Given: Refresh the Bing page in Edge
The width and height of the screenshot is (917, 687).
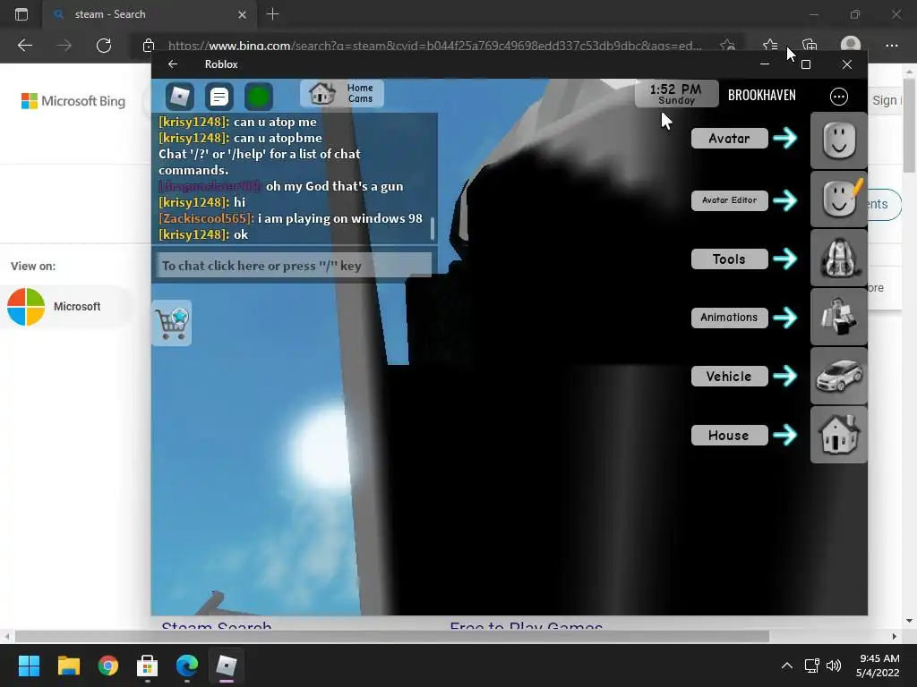Looking at the screenshot, I should pos(104,45).
